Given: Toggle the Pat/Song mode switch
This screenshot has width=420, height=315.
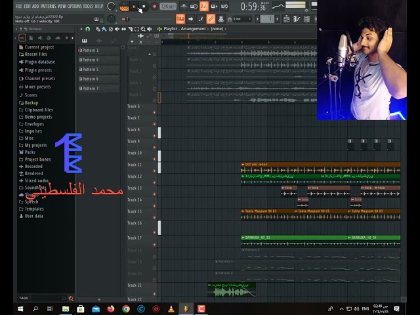Looking at the screenshot, I should (124, 7).
